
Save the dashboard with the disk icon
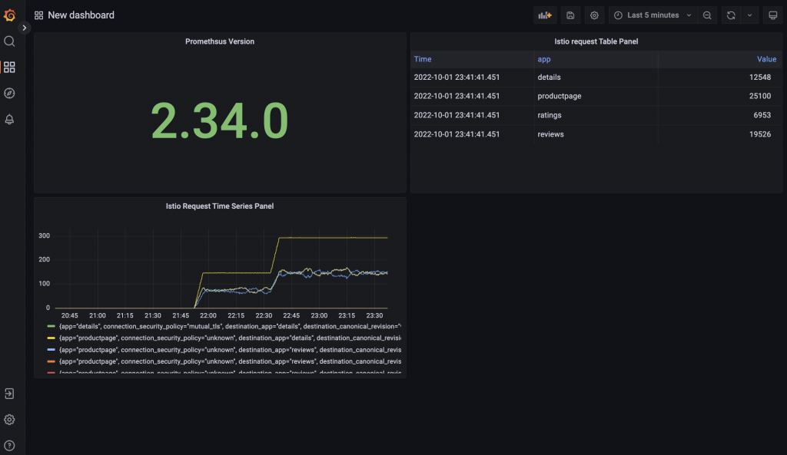[570, 15]
